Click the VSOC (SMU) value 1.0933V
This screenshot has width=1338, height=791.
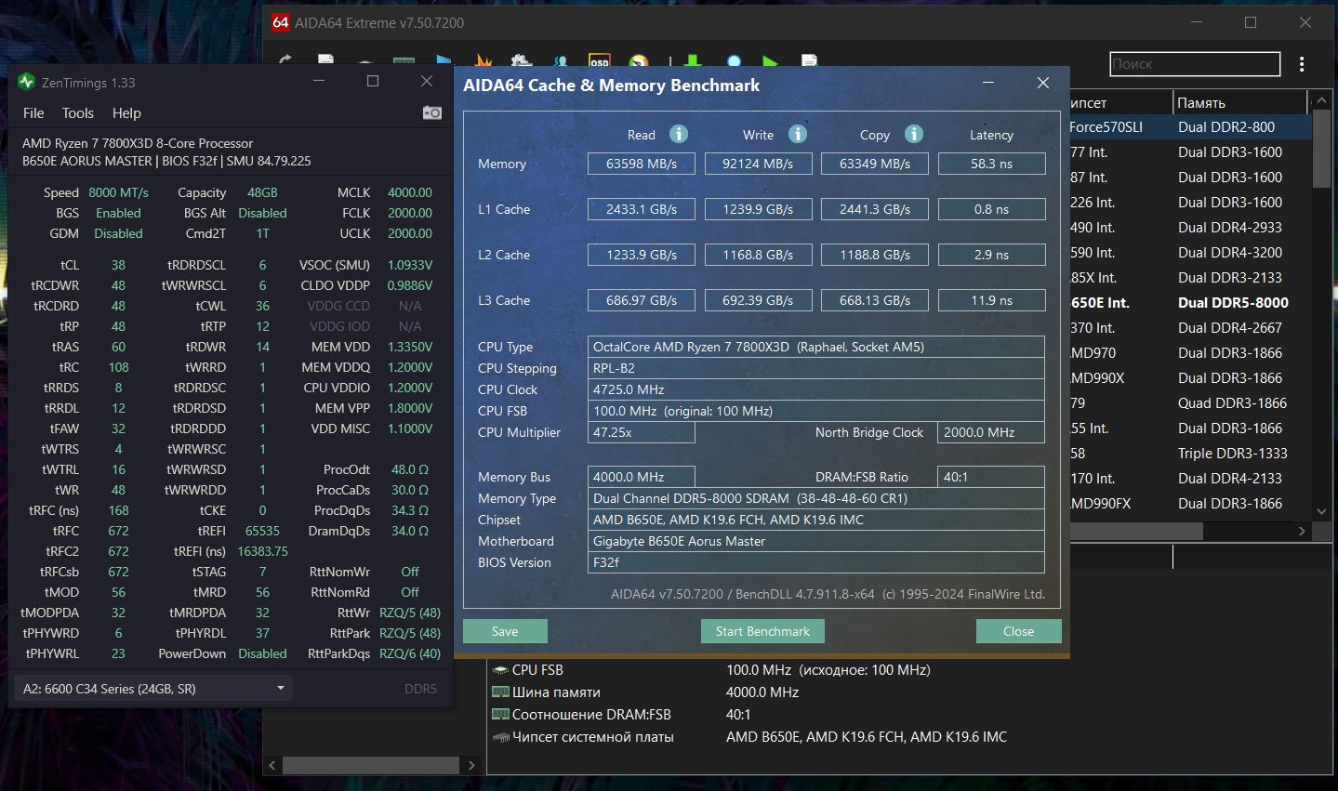pos(410,265)
